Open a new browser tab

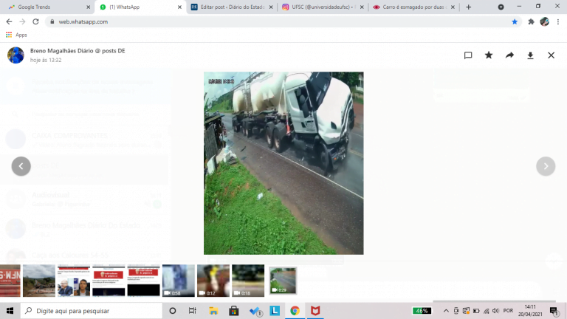pos(468,7)
